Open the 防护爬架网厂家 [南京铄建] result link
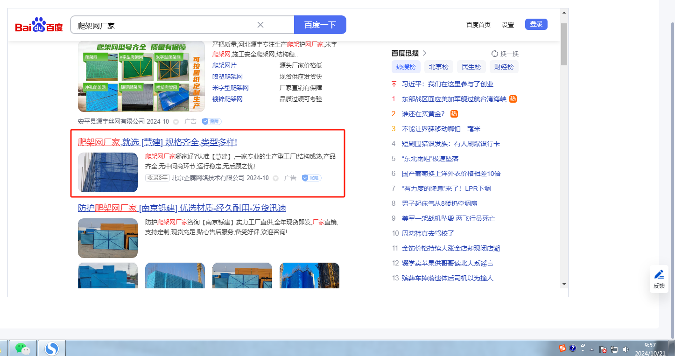The width and height of the screenshot is (675, 356). click(x=182, y=208)
